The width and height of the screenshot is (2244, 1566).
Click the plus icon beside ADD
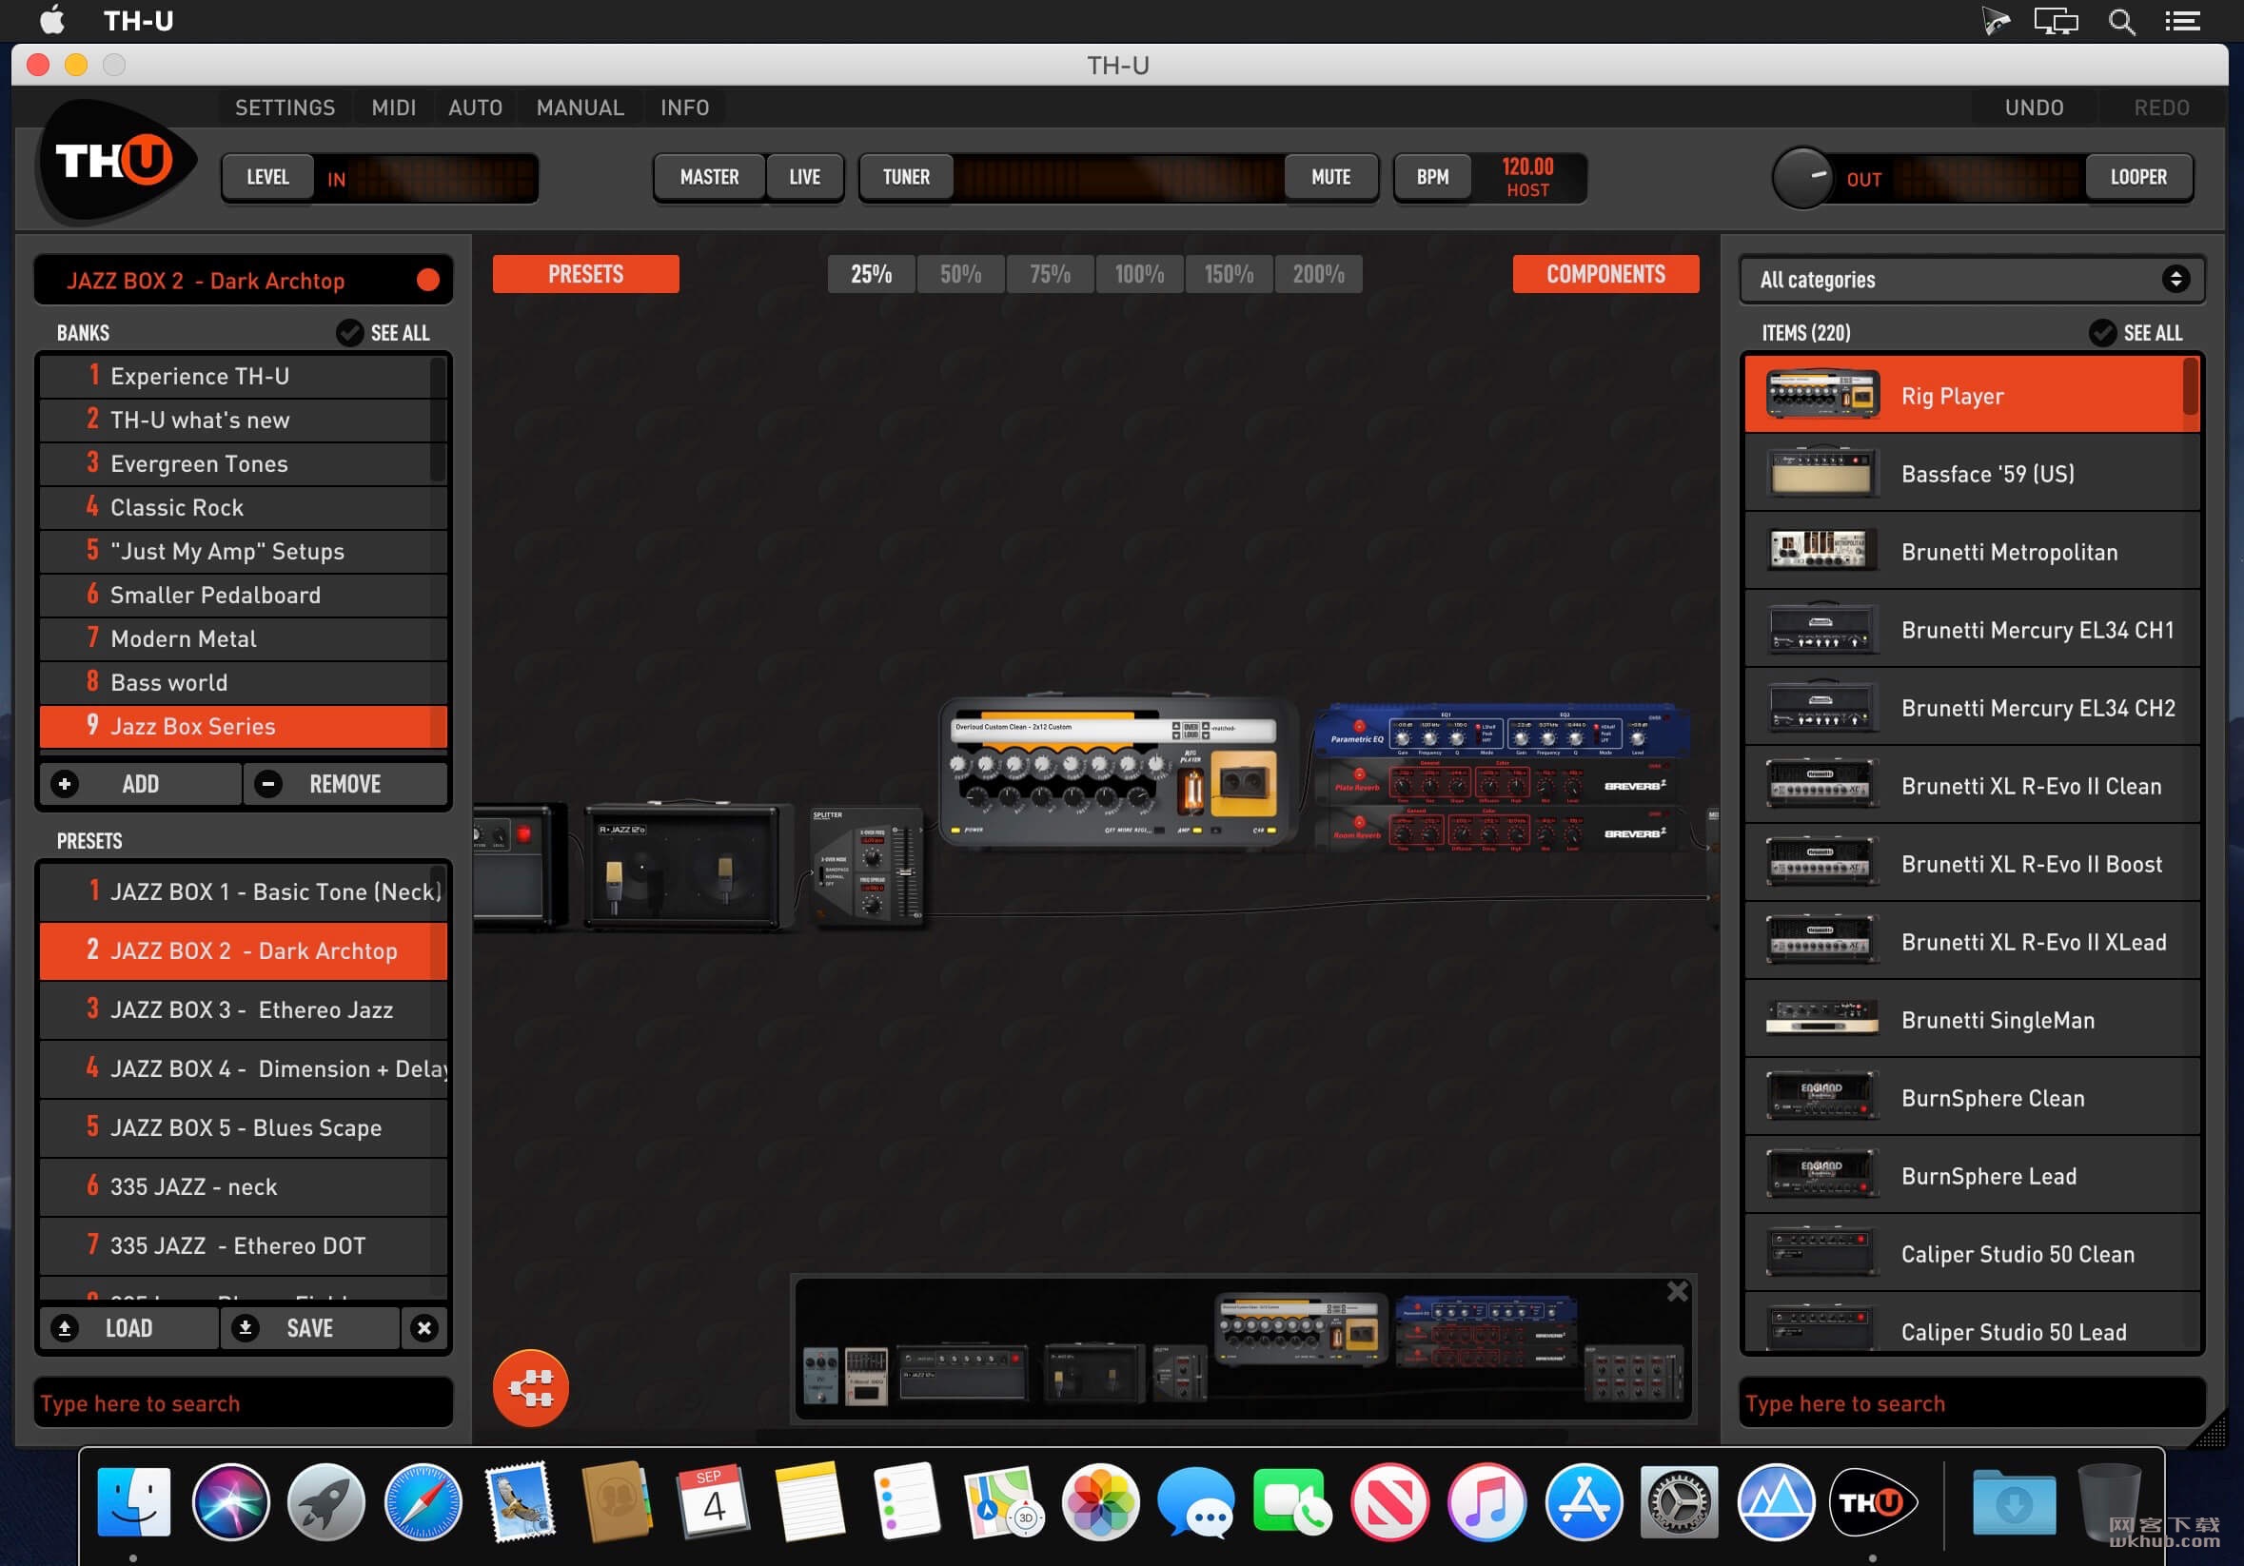pyautogui.click(x=66, y=784)
